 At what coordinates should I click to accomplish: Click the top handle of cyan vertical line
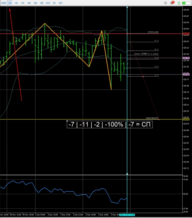tap(127, 7)
